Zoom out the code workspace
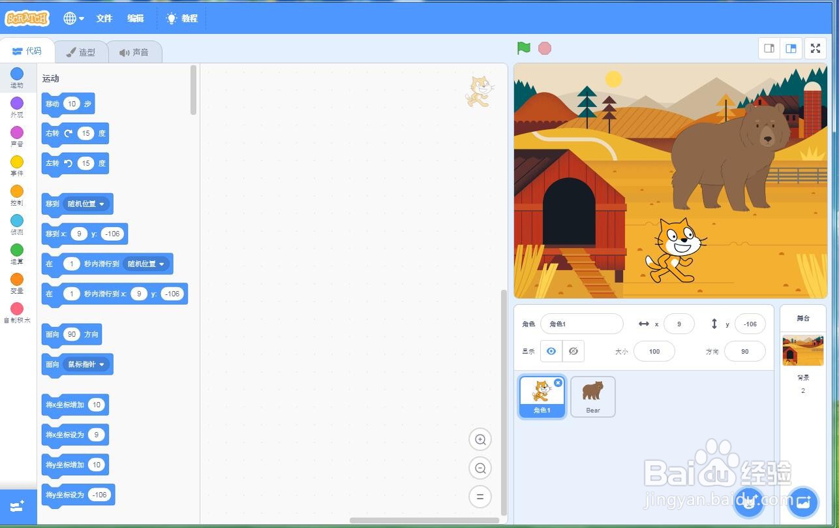The image size is (839, 528). pos(480,468)
